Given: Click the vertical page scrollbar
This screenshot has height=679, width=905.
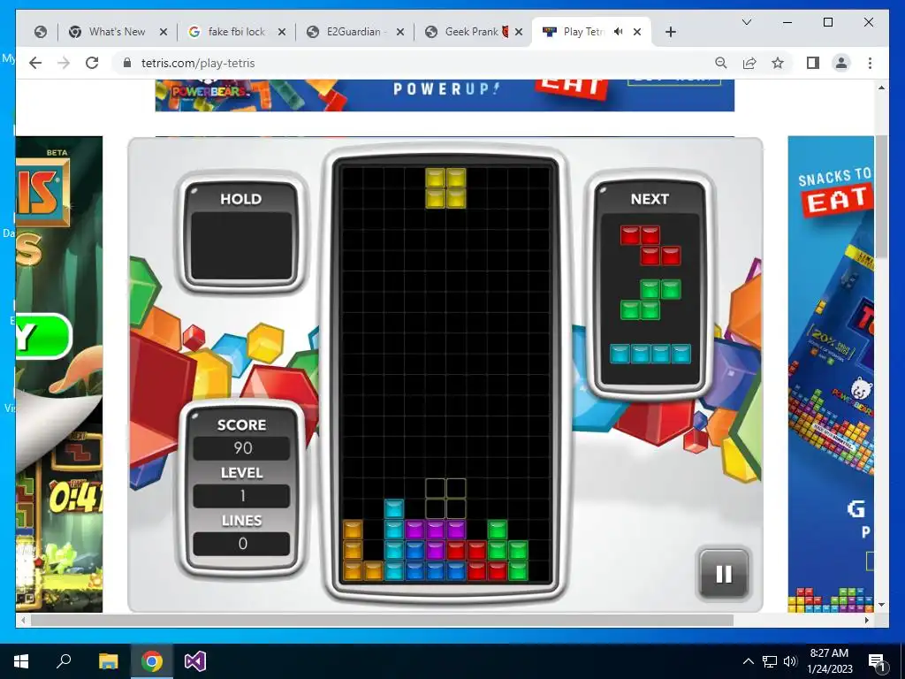Looking at the screenshot, I should coord(881,196).
